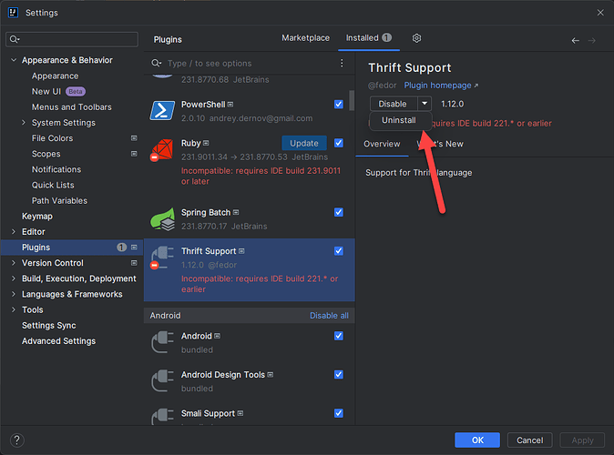Click the marker icon beside PowerShell name

tap(230, 105)
